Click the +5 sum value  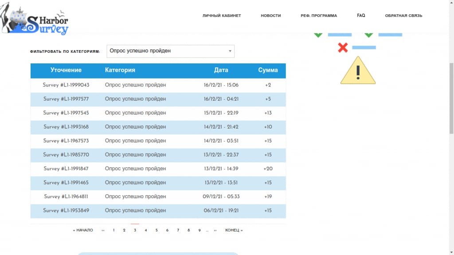coord(268,99)
